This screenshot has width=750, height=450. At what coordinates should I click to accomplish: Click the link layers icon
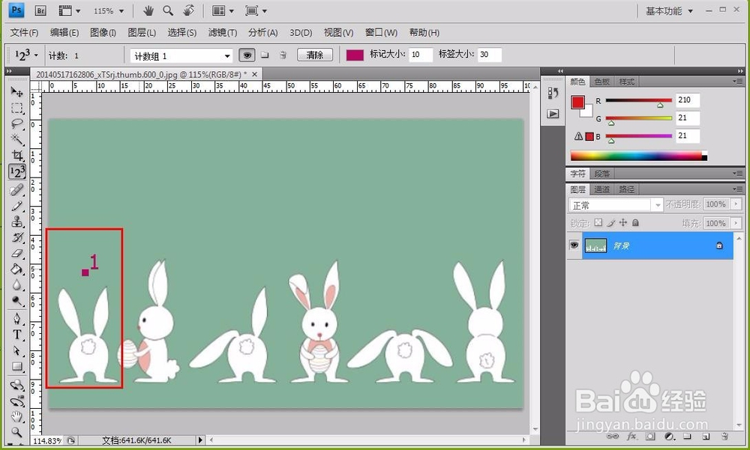tap(613, 436)
